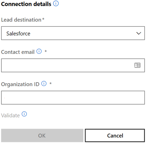
Task: Click the info icon beside Connection details
Action: point(56,4)
